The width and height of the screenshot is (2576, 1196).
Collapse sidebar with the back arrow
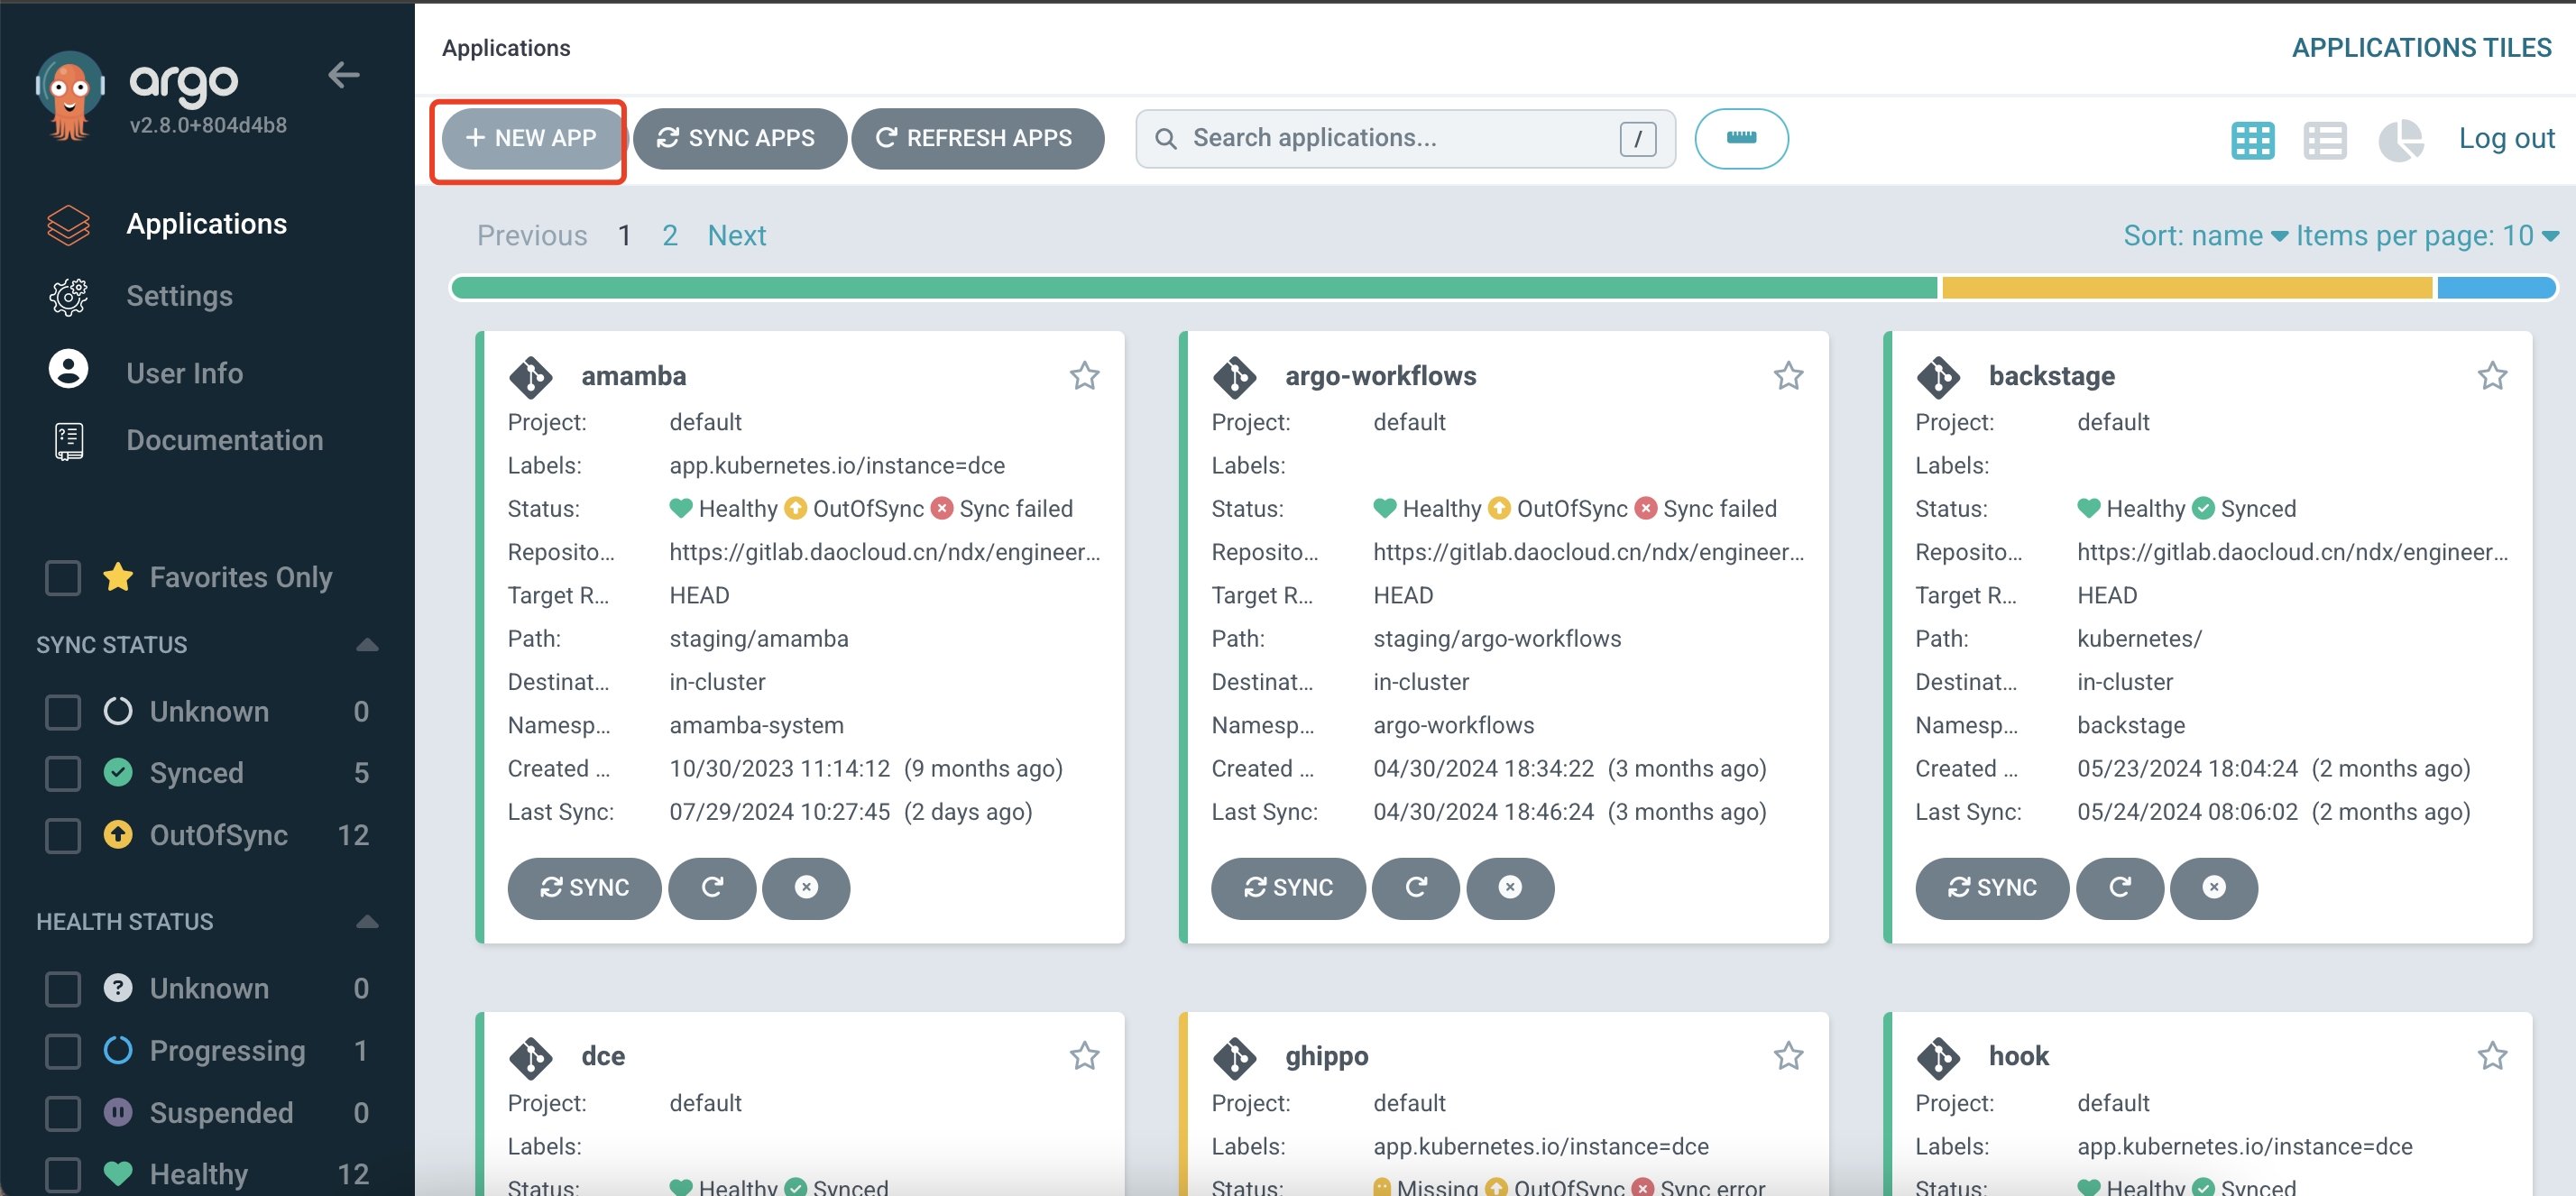[x=344, y=75]
